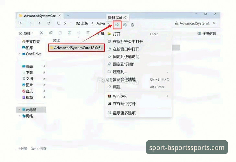Click the 02 上传 breadcrumb segment

pyautogui.click(x=82, y=23)
